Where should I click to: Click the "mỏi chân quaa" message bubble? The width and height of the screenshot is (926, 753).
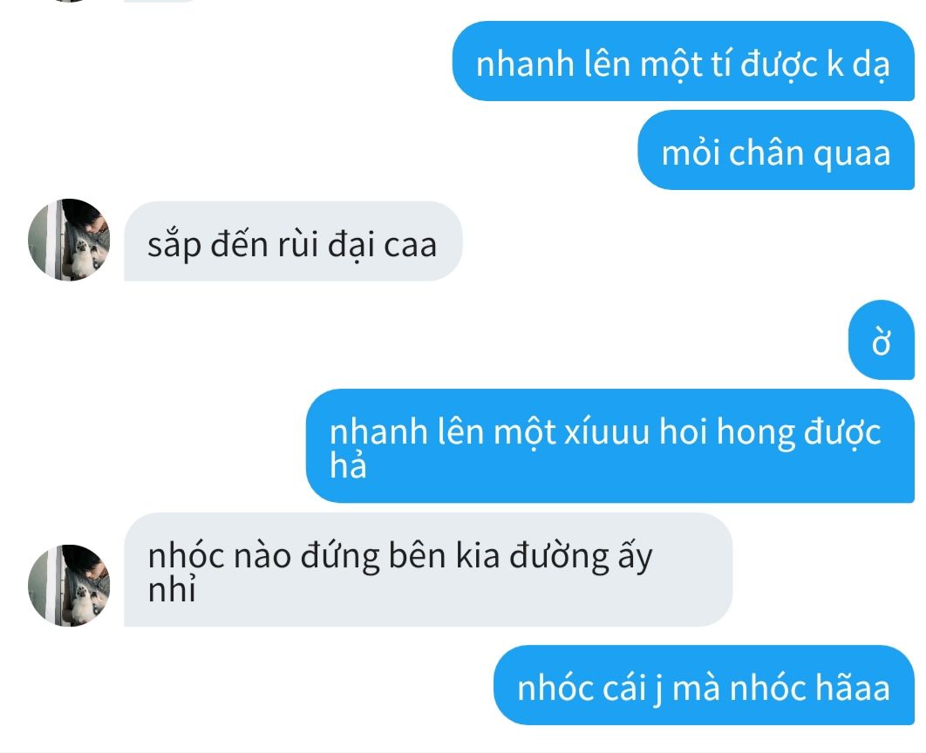[x=776, y=150]
